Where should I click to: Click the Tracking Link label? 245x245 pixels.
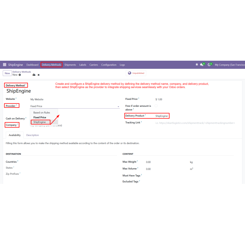click(x=133, y=122)
